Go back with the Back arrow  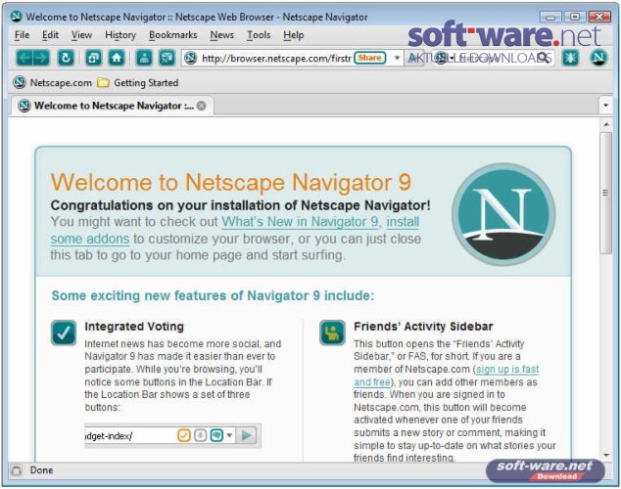click(x=24, y=58)
